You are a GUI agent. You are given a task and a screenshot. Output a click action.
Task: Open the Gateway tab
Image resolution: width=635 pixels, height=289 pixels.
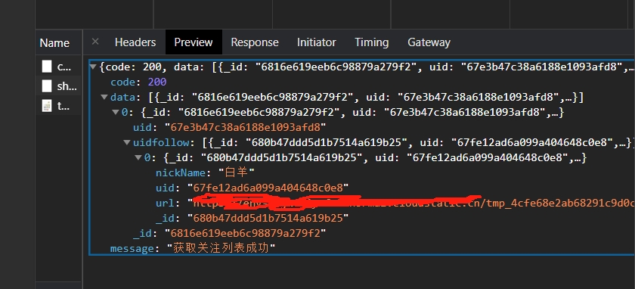[429, 42]
